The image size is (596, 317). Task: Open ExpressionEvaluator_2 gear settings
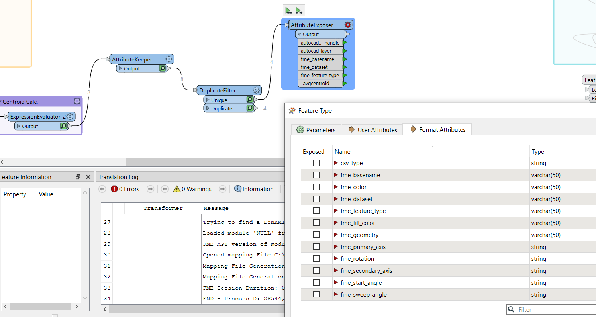[x=70, y=117]
